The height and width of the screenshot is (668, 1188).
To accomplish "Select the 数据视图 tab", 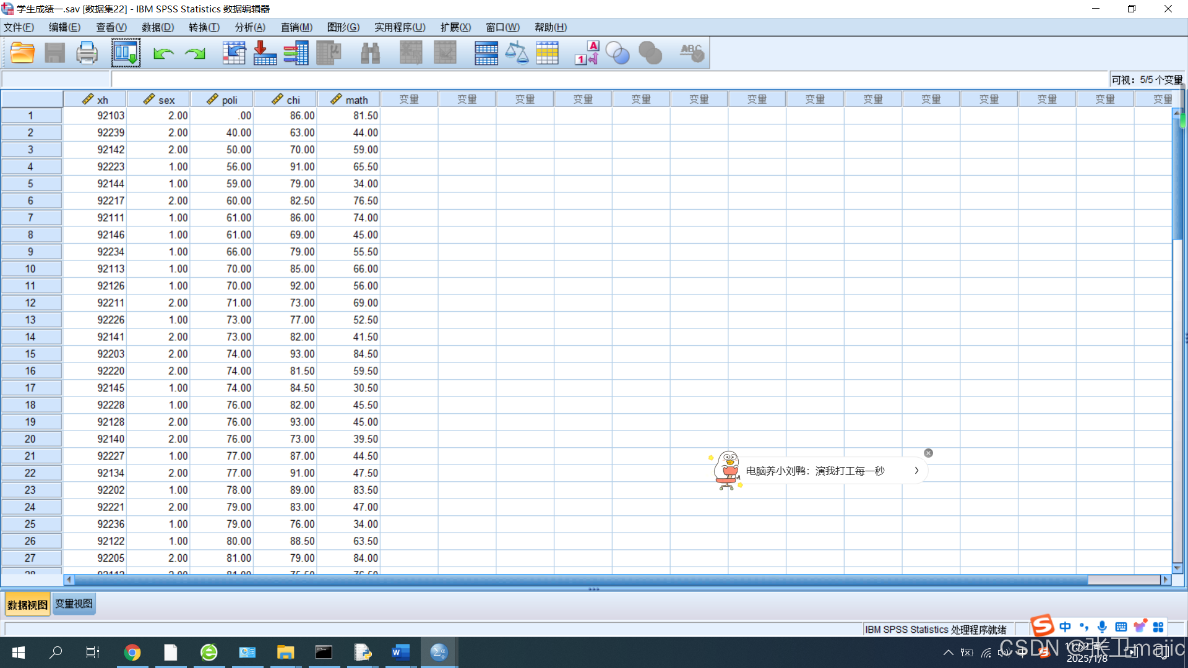I will [x=28, y=604].
